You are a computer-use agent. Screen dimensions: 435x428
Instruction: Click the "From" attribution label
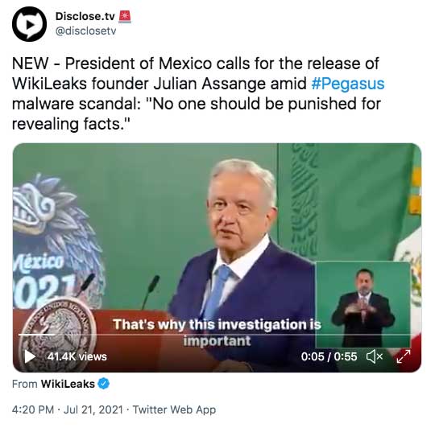(x=25, y=384)
